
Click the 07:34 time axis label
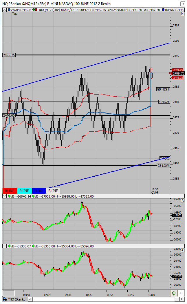(x=47, y=295)
